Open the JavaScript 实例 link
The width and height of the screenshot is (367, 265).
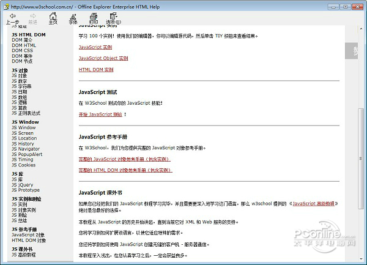pos(95,47)
